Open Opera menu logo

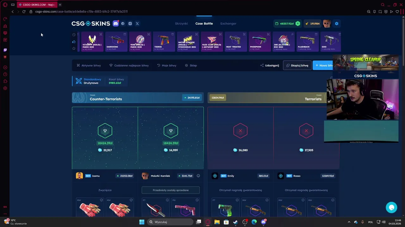click(5, 5)
